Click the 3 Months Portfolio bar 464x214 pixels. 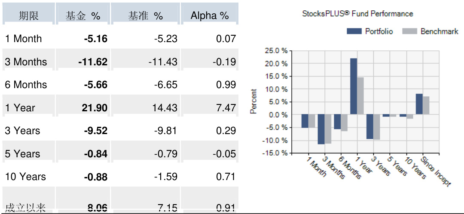pos(321,129)
